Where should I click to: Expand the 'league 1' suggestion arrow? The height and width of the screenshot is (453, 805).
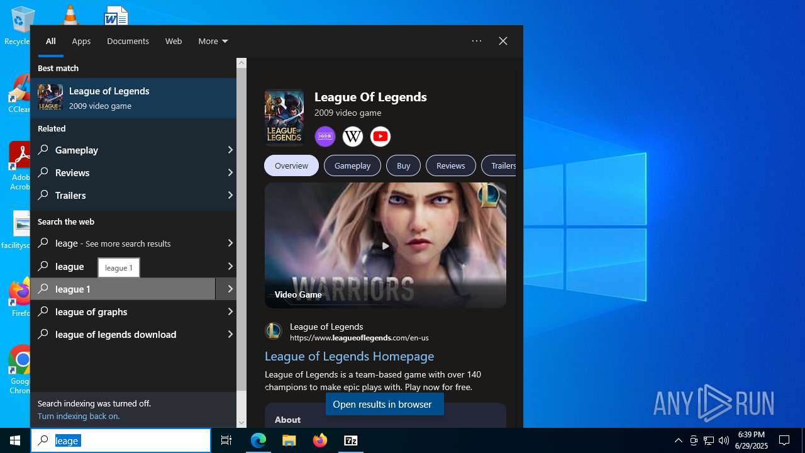point(230,289)
